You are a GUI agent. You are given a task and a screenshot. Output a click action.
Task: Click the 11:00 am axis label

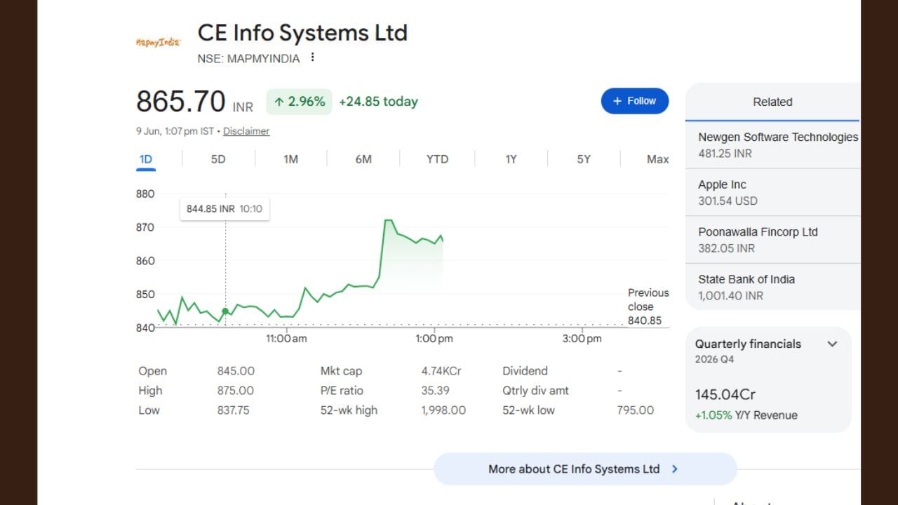286,339
